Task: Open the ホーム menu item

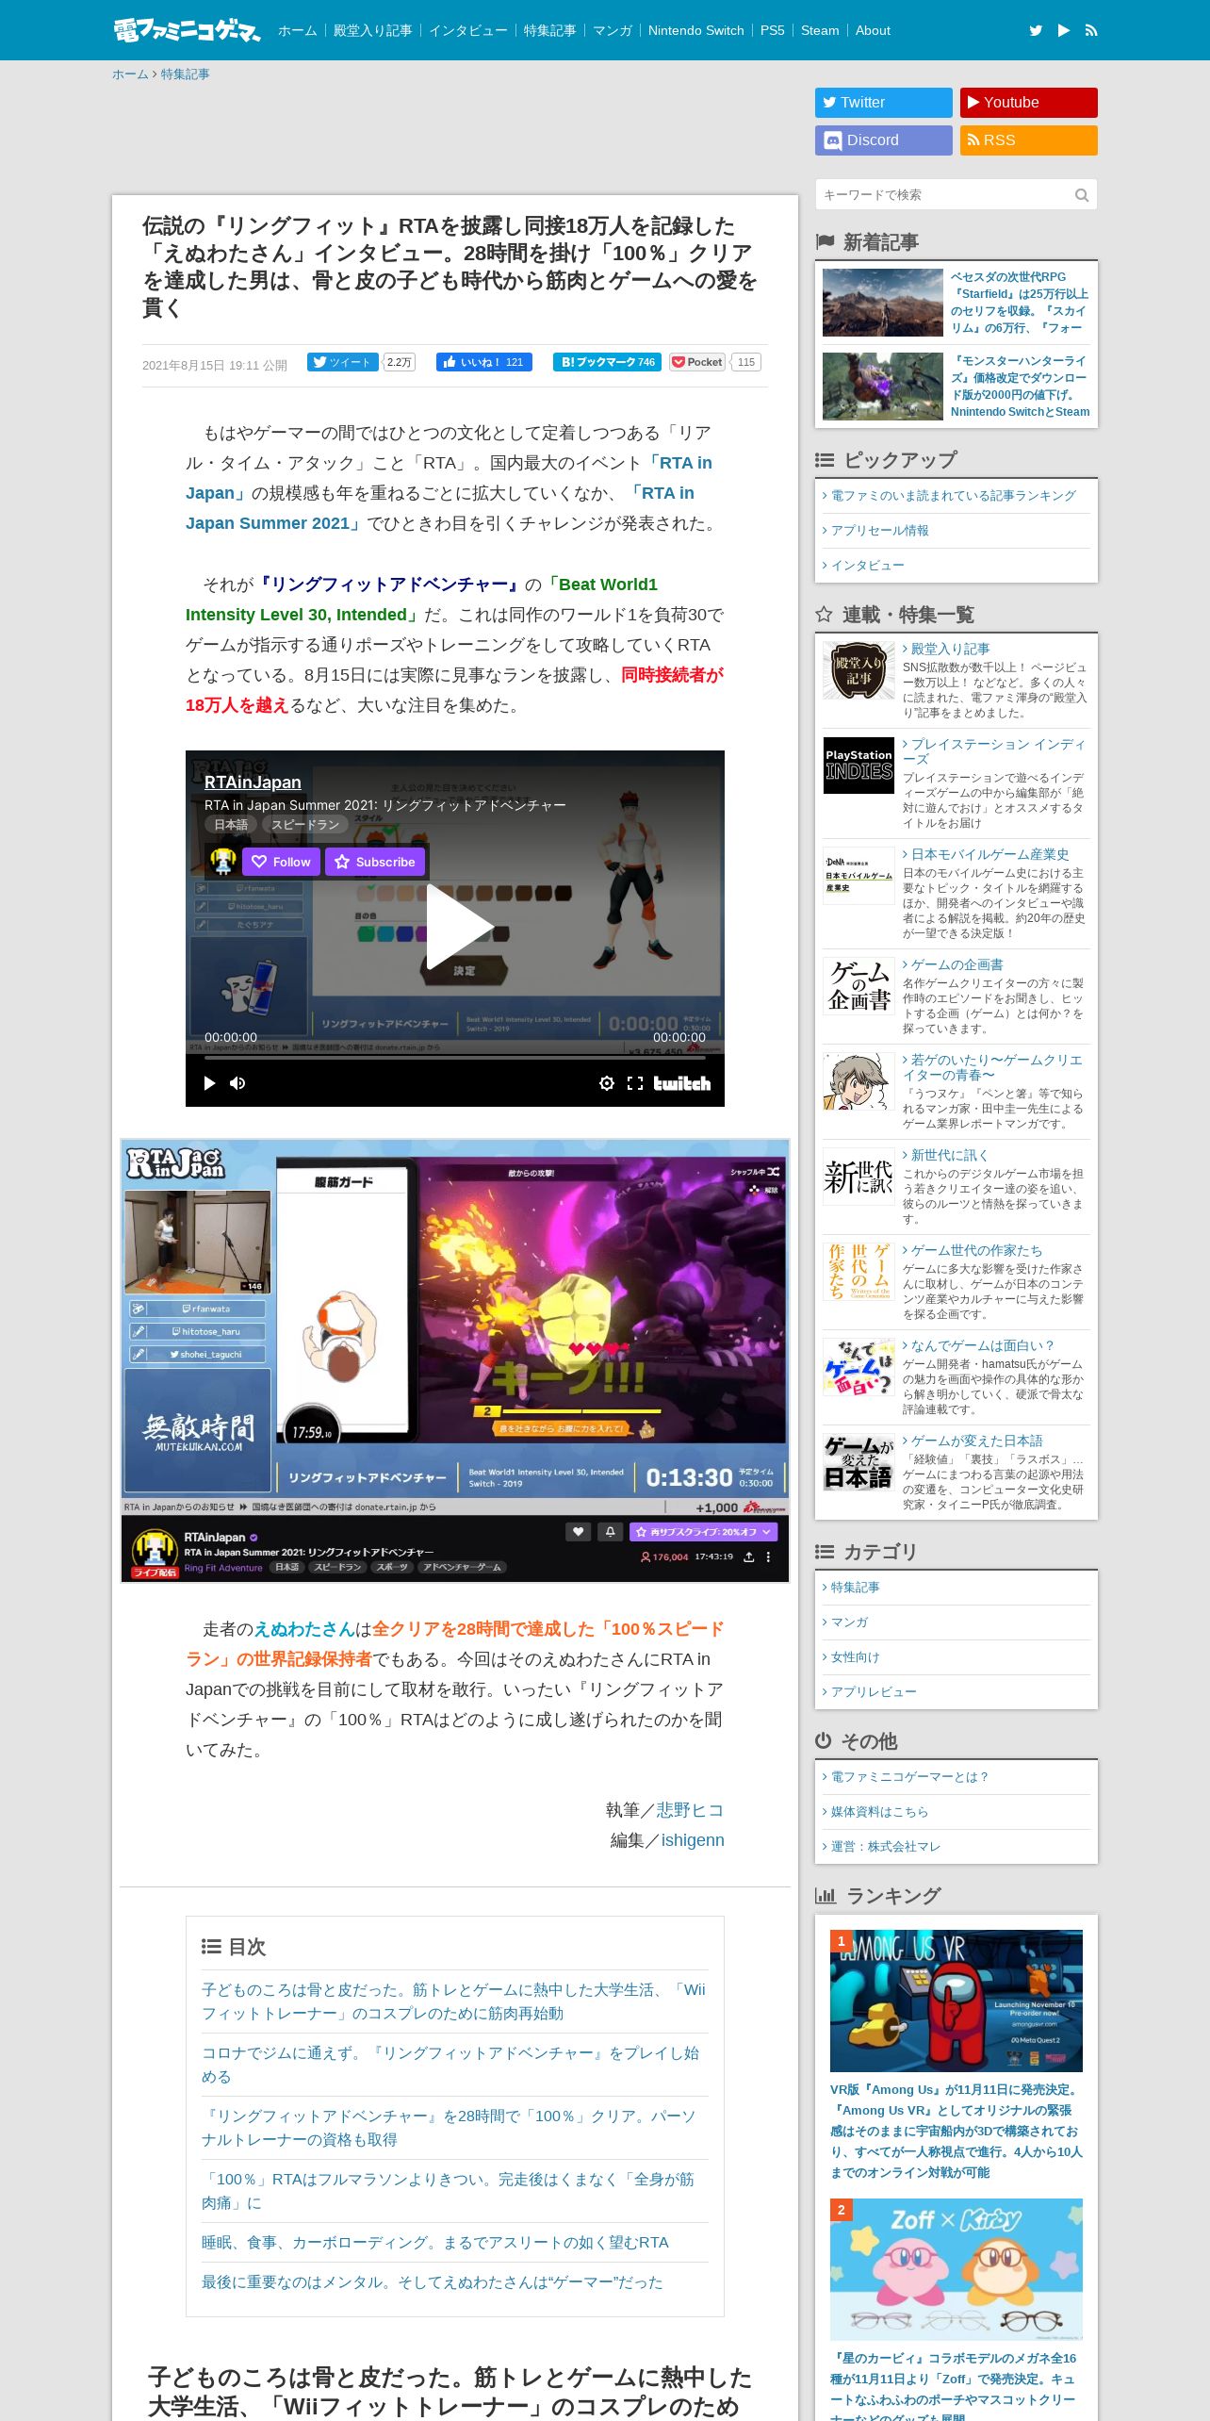Action: [297, 30]
